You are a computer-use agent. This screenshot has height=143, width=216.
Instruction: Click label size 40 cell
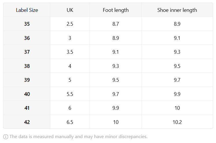coord(27,94)
